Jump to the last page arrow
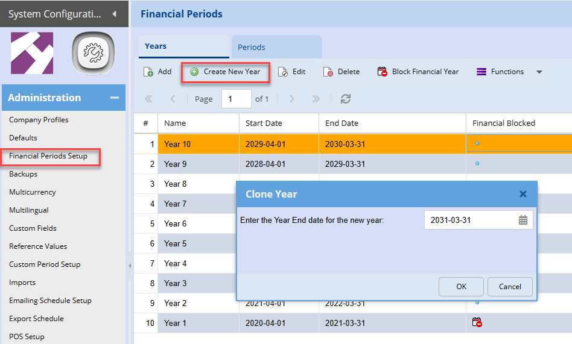Image resolution: width=572 pixels, height=344 pixels. [x=316, y=99]
